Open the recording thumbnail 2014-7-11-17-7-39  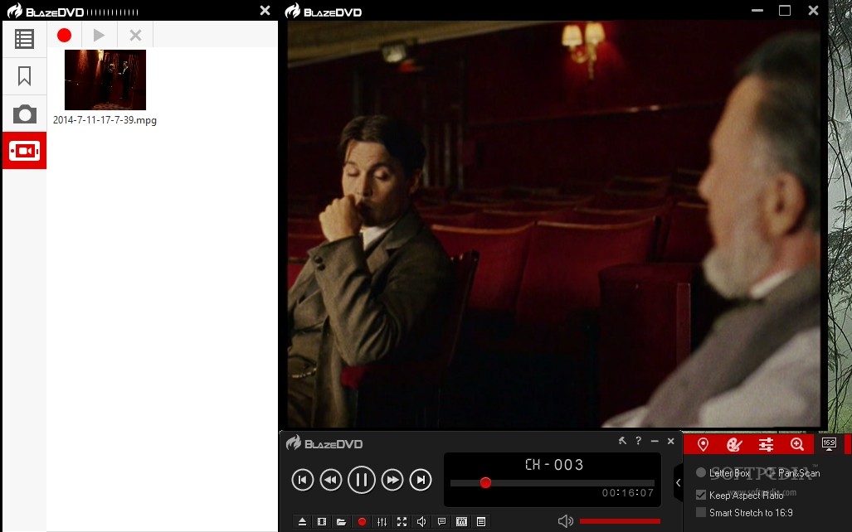(105, 80)
